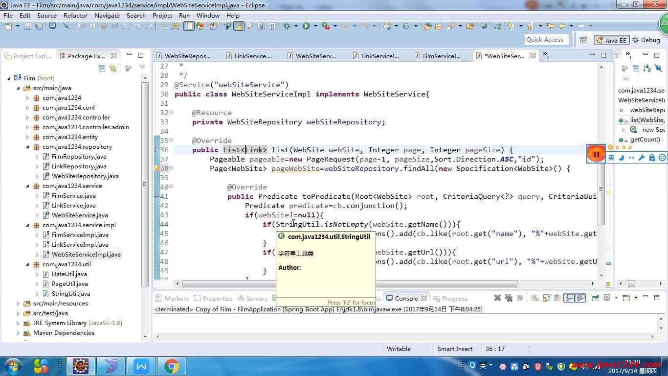Click the Save All toolbar icon
668x376 pixels.
pyautogui.click(x=39, y=26)
